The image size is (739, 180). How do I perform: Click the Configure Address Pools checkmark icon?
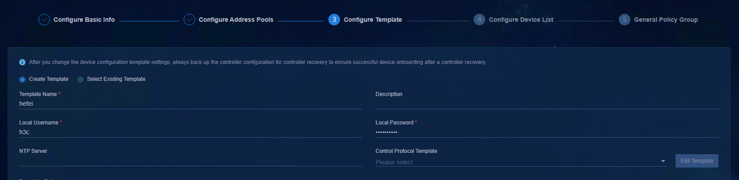[189, 20]
